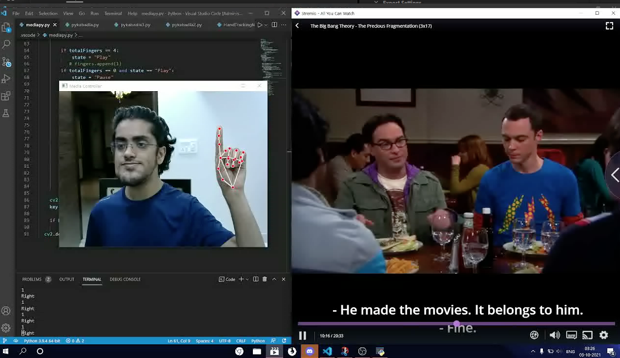This screenshot has width=620, height=358.
Task: Click the purple seek handle in Stremio
Action: 456,323
